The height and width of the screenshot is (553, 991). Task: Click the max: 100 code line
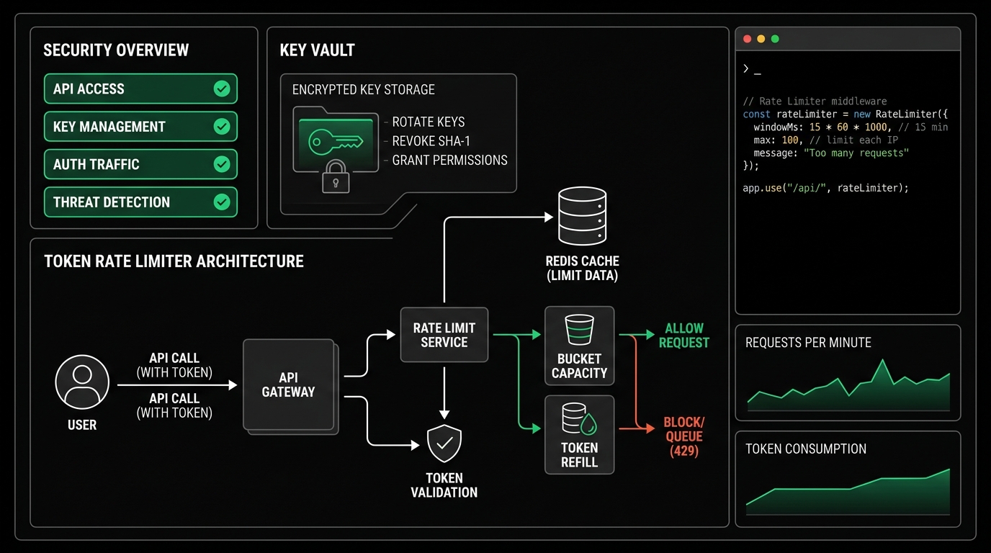coord(828,140)
